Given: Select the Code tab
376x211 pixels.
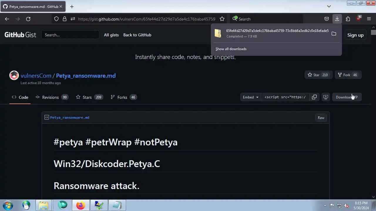Looking at the screenshot, I should tap(20, 97).
